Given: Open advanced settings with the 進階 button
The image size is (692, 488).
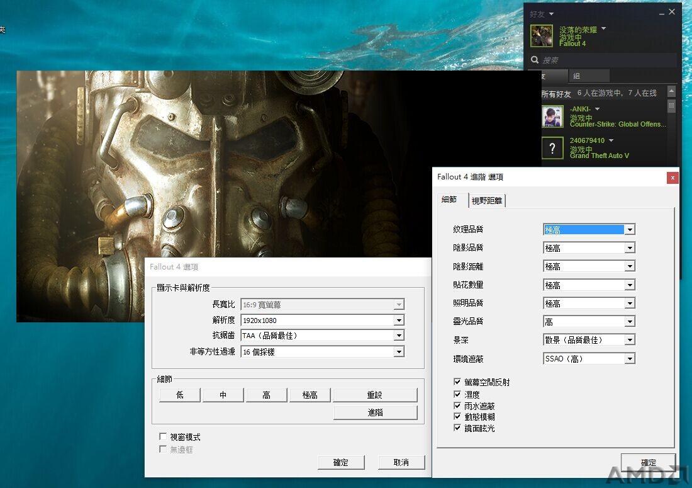Looking at the screenshot, I should point(375,412).
